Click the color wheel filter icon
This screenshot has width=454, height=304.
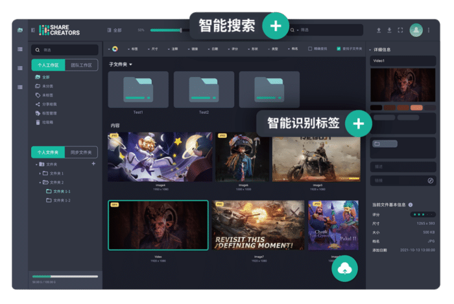click(115, 49)
